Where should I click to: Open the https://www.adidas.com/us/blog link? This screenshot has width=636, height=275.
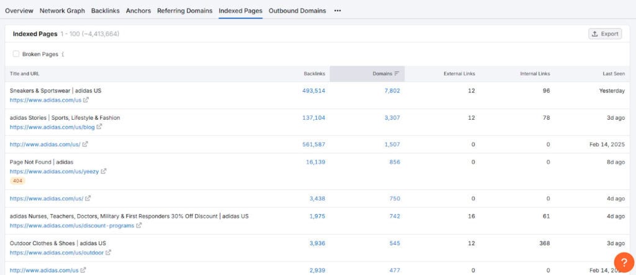(x=52, y=127)
